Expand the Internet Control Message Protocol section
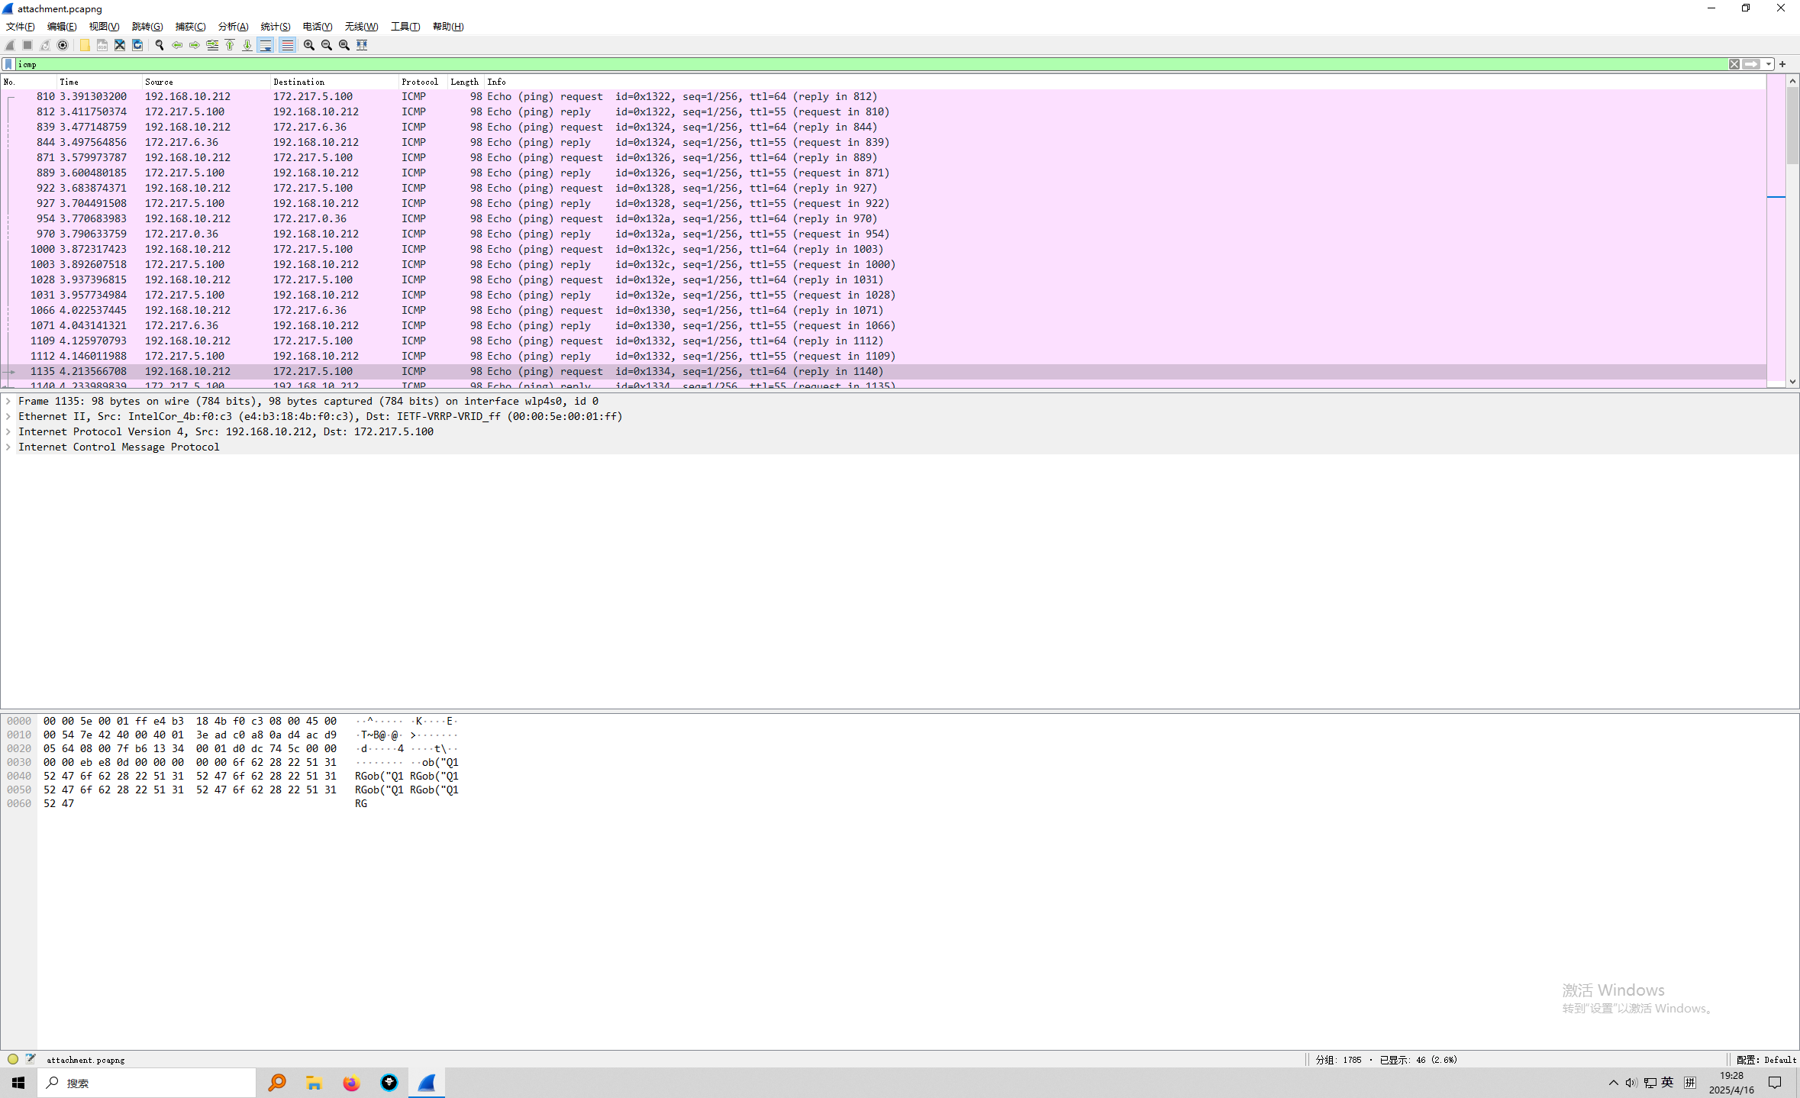 click(x=8, y=447)
